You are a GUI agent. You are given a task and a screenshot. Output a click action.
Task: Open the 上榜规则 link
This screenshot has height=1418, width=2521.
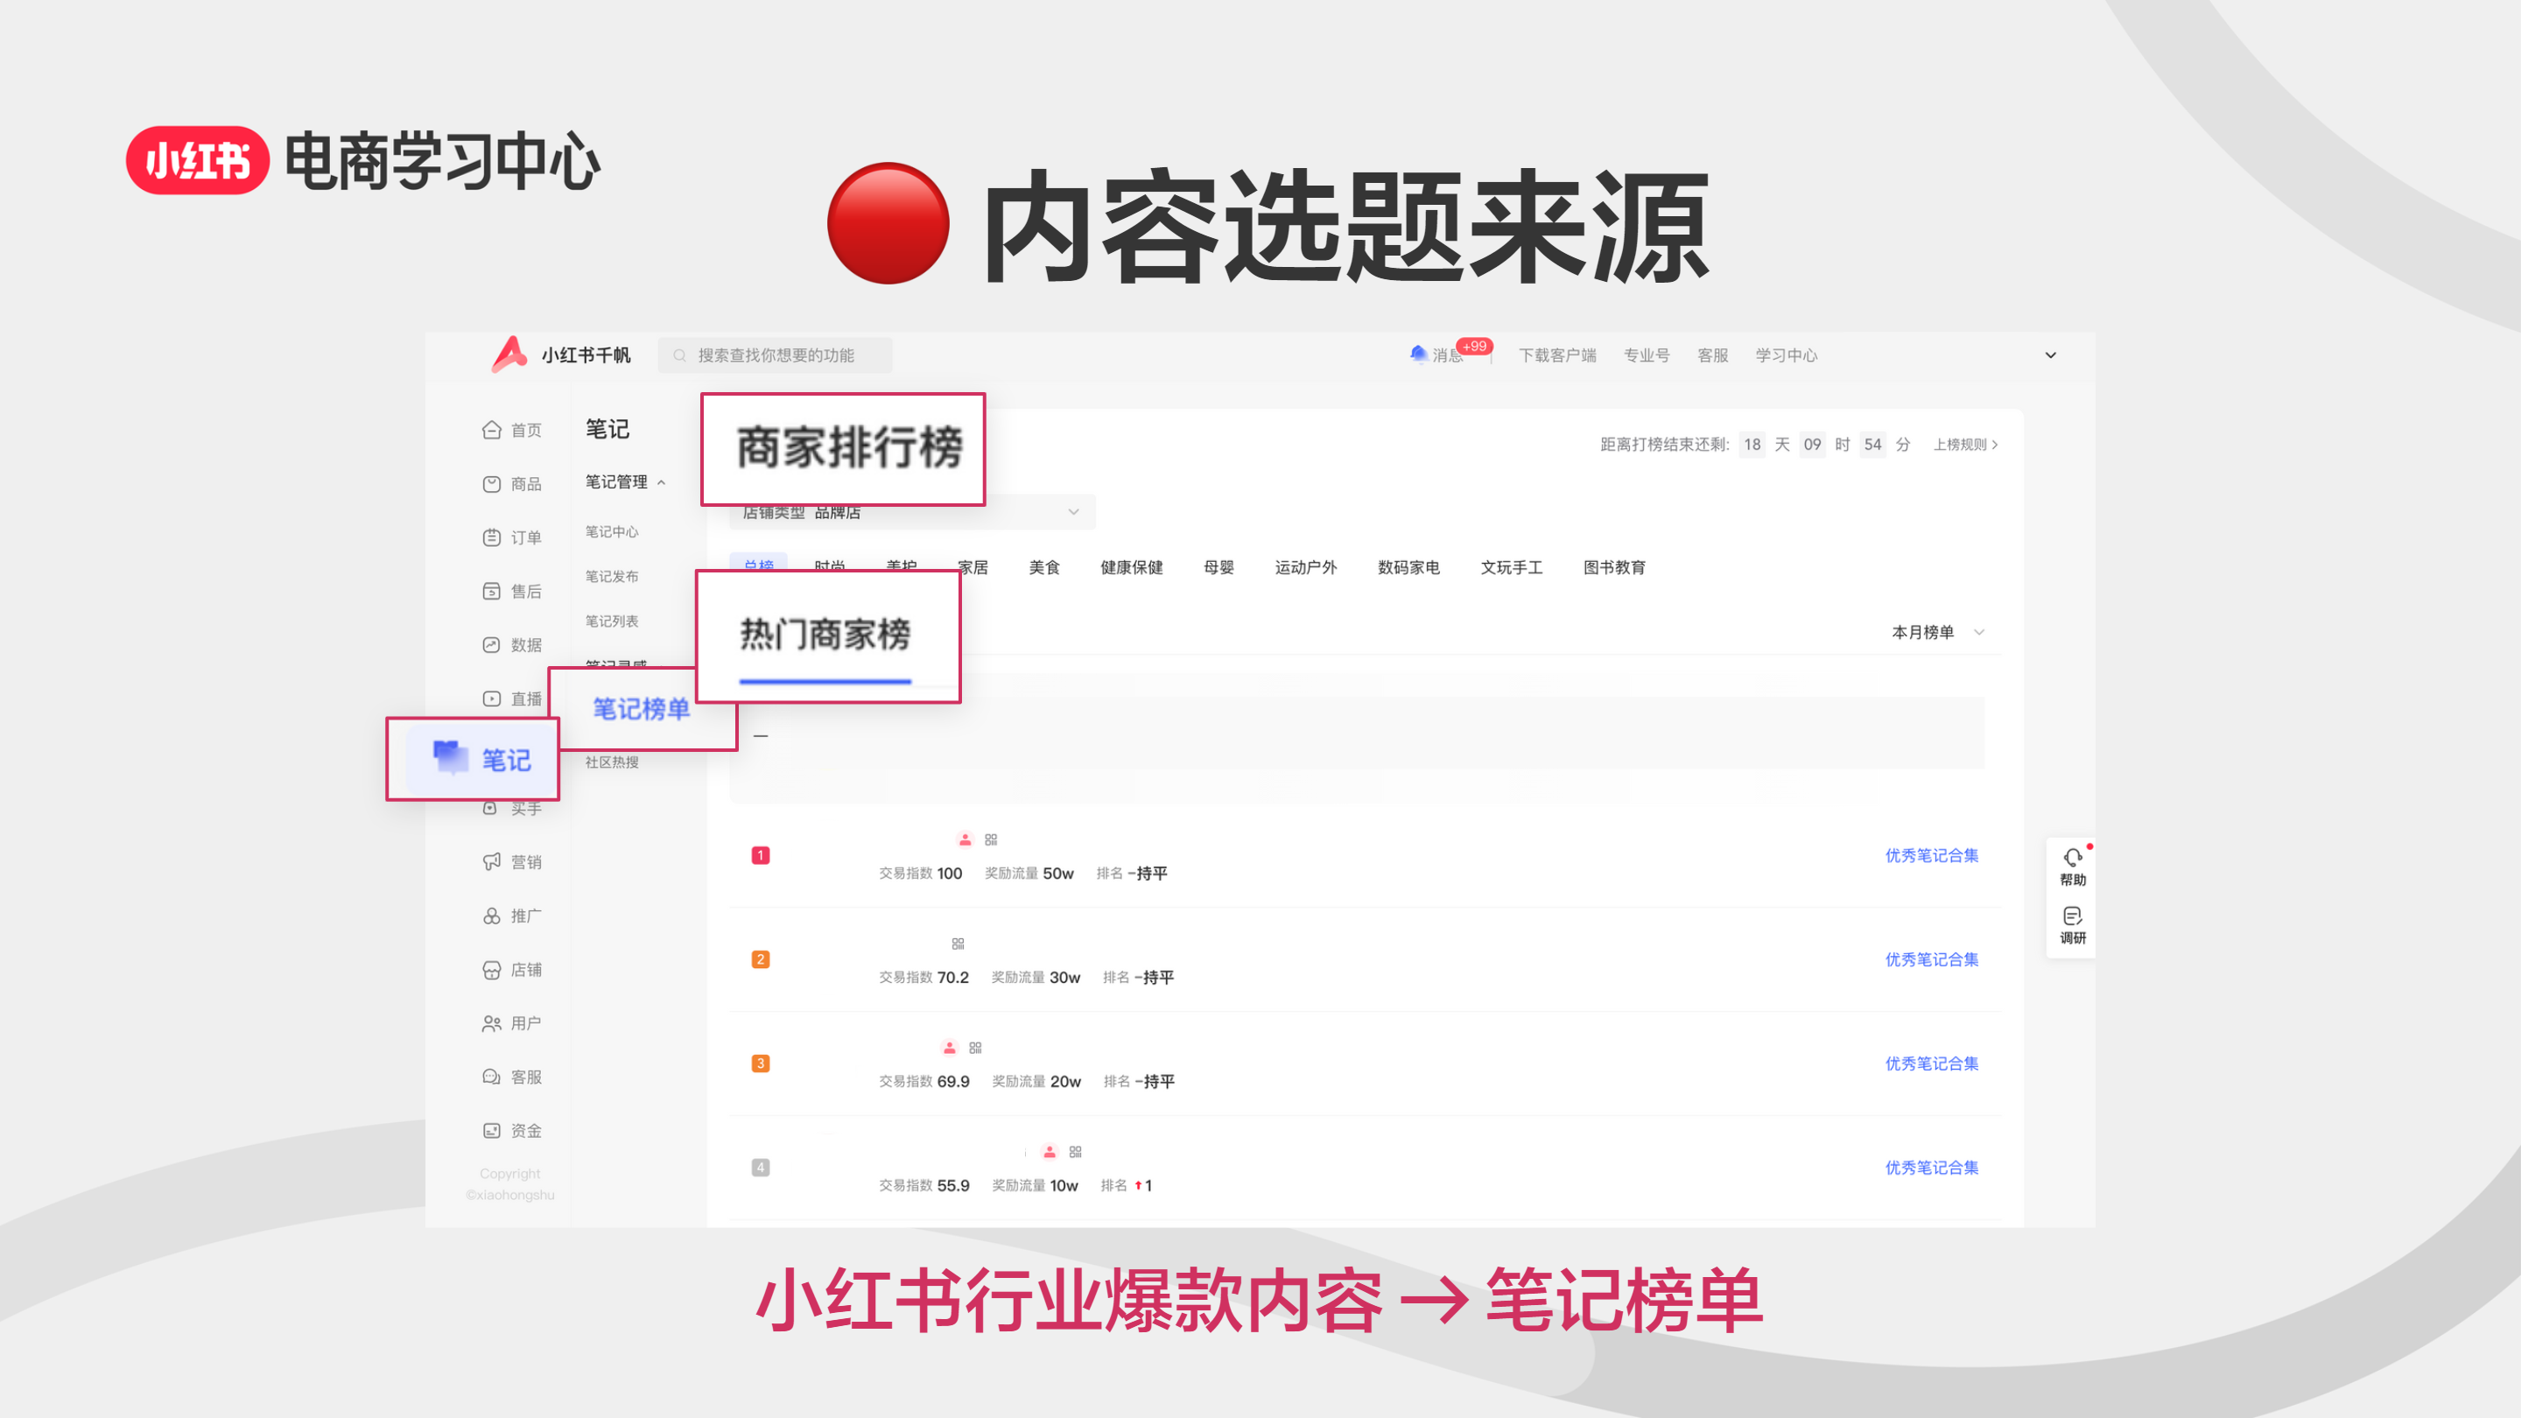pyautogui.click(x=1964, y=445)
